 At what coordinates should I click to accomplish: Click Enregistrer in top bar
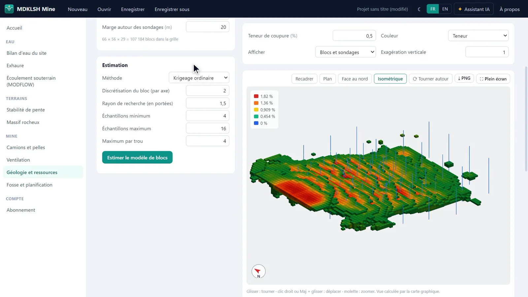coord(133,9)
